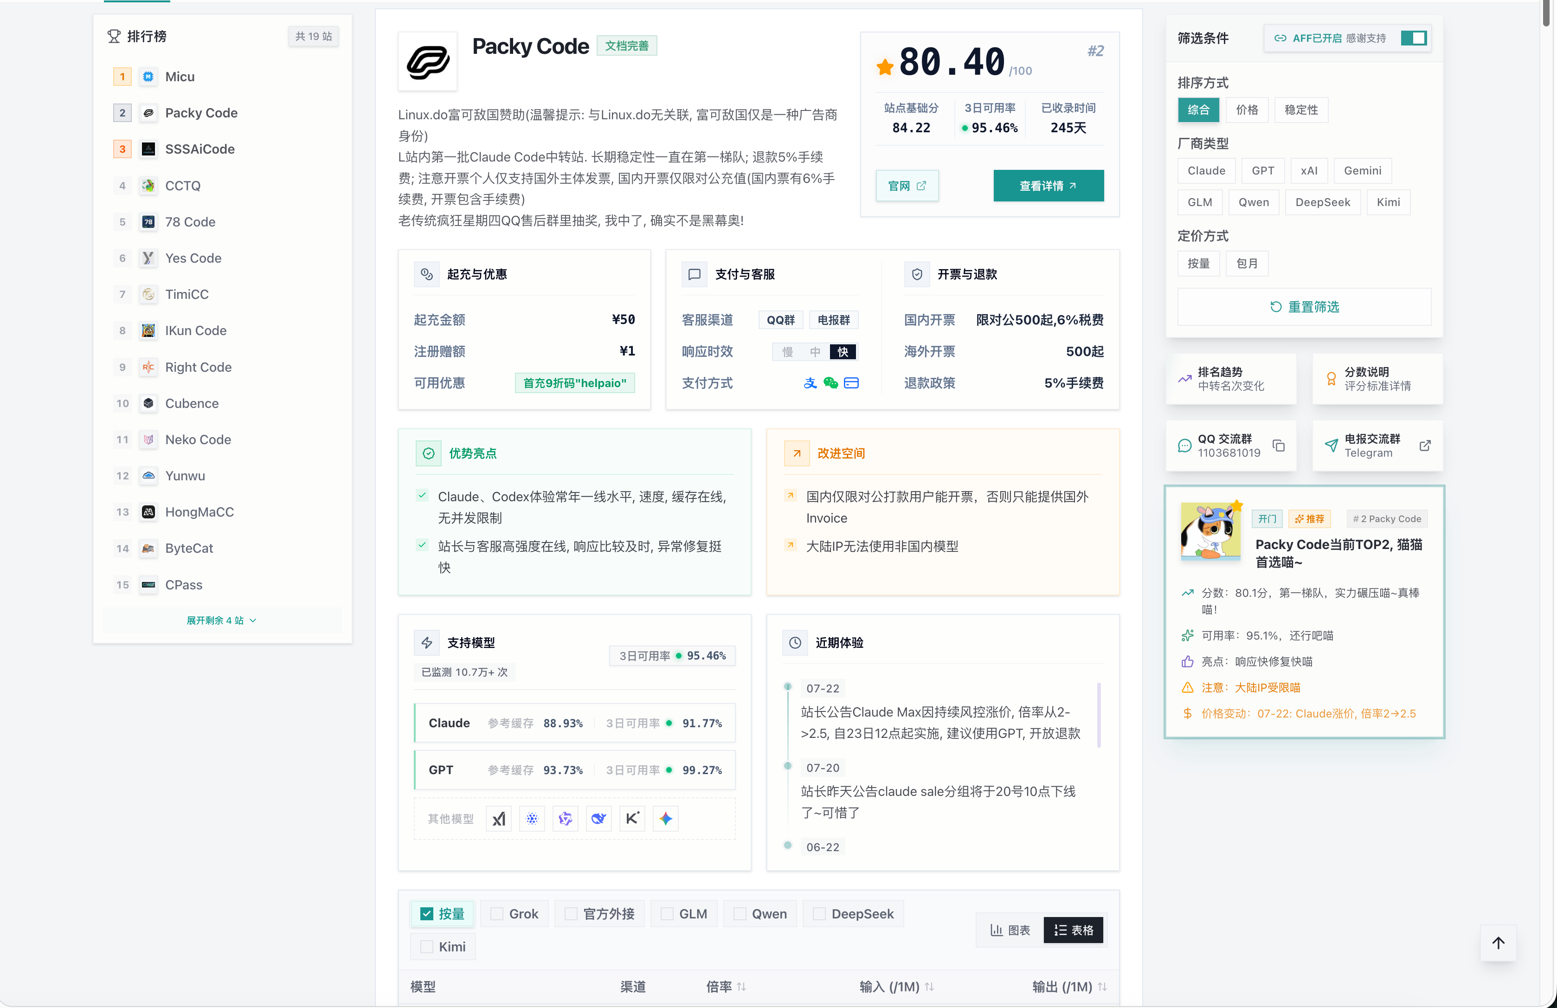Check the DeepSeek checkbox
The height and width of the screenshot is (1008, 1557).
click(819, 914)
